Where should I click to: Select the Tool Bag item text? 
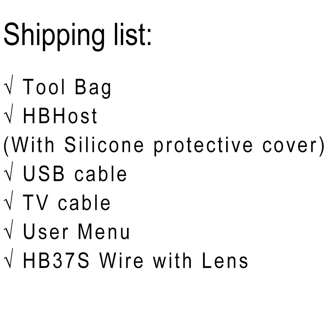pyautogui.click(x=67, y=88)
